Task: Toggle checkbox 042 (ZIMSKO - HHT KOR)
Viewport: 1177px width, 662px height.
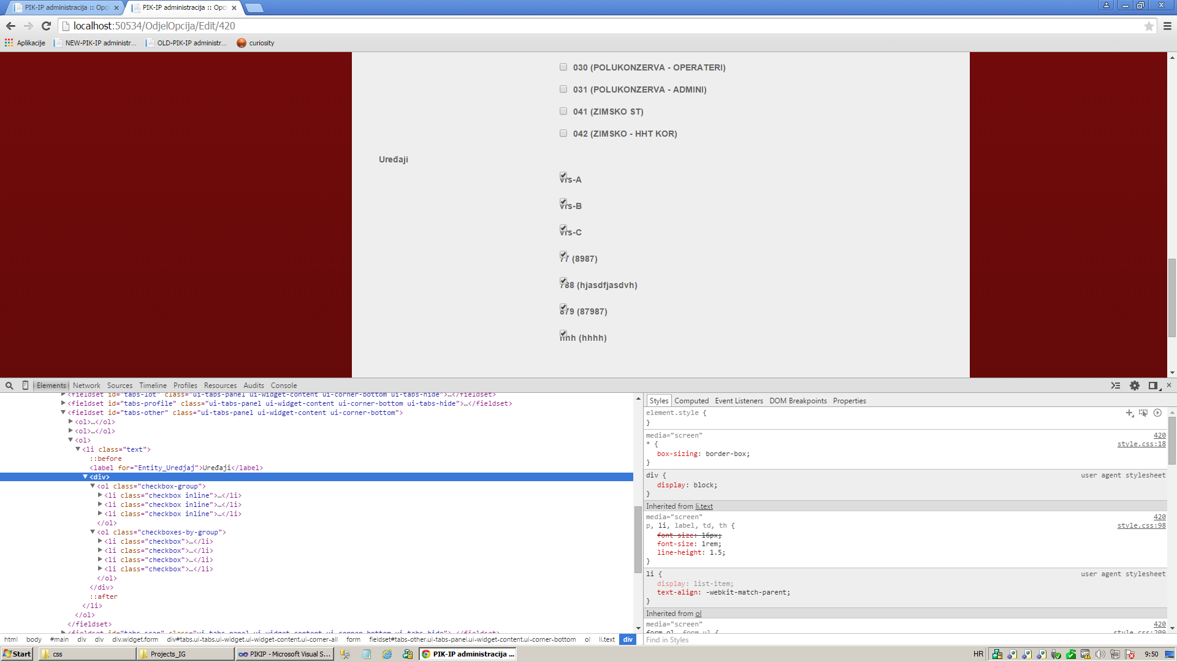Action: pos(563,133)
